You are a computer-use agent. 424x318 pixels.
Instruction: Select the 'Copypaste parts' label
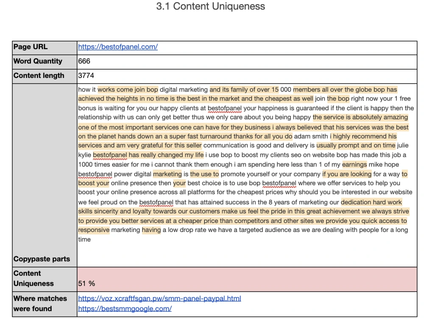point(42,259)
